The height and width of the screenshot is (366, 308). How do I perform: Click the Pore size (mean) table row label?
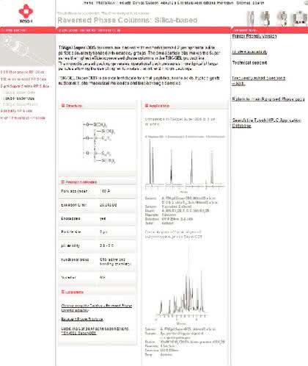[x=74, y=191]
